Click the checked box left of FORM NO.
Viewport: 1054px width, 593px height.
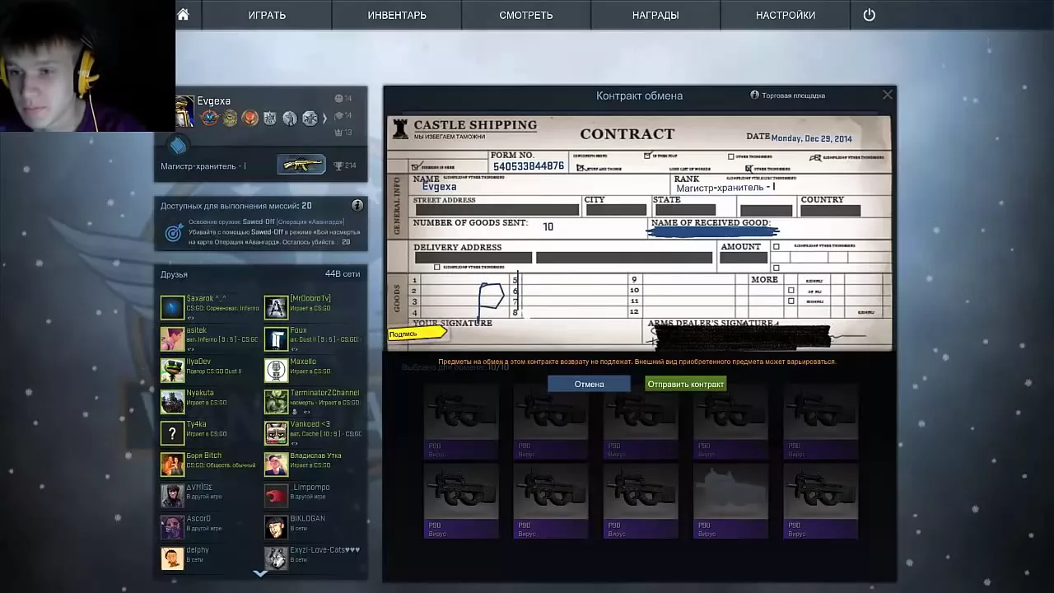click(416, 166)
